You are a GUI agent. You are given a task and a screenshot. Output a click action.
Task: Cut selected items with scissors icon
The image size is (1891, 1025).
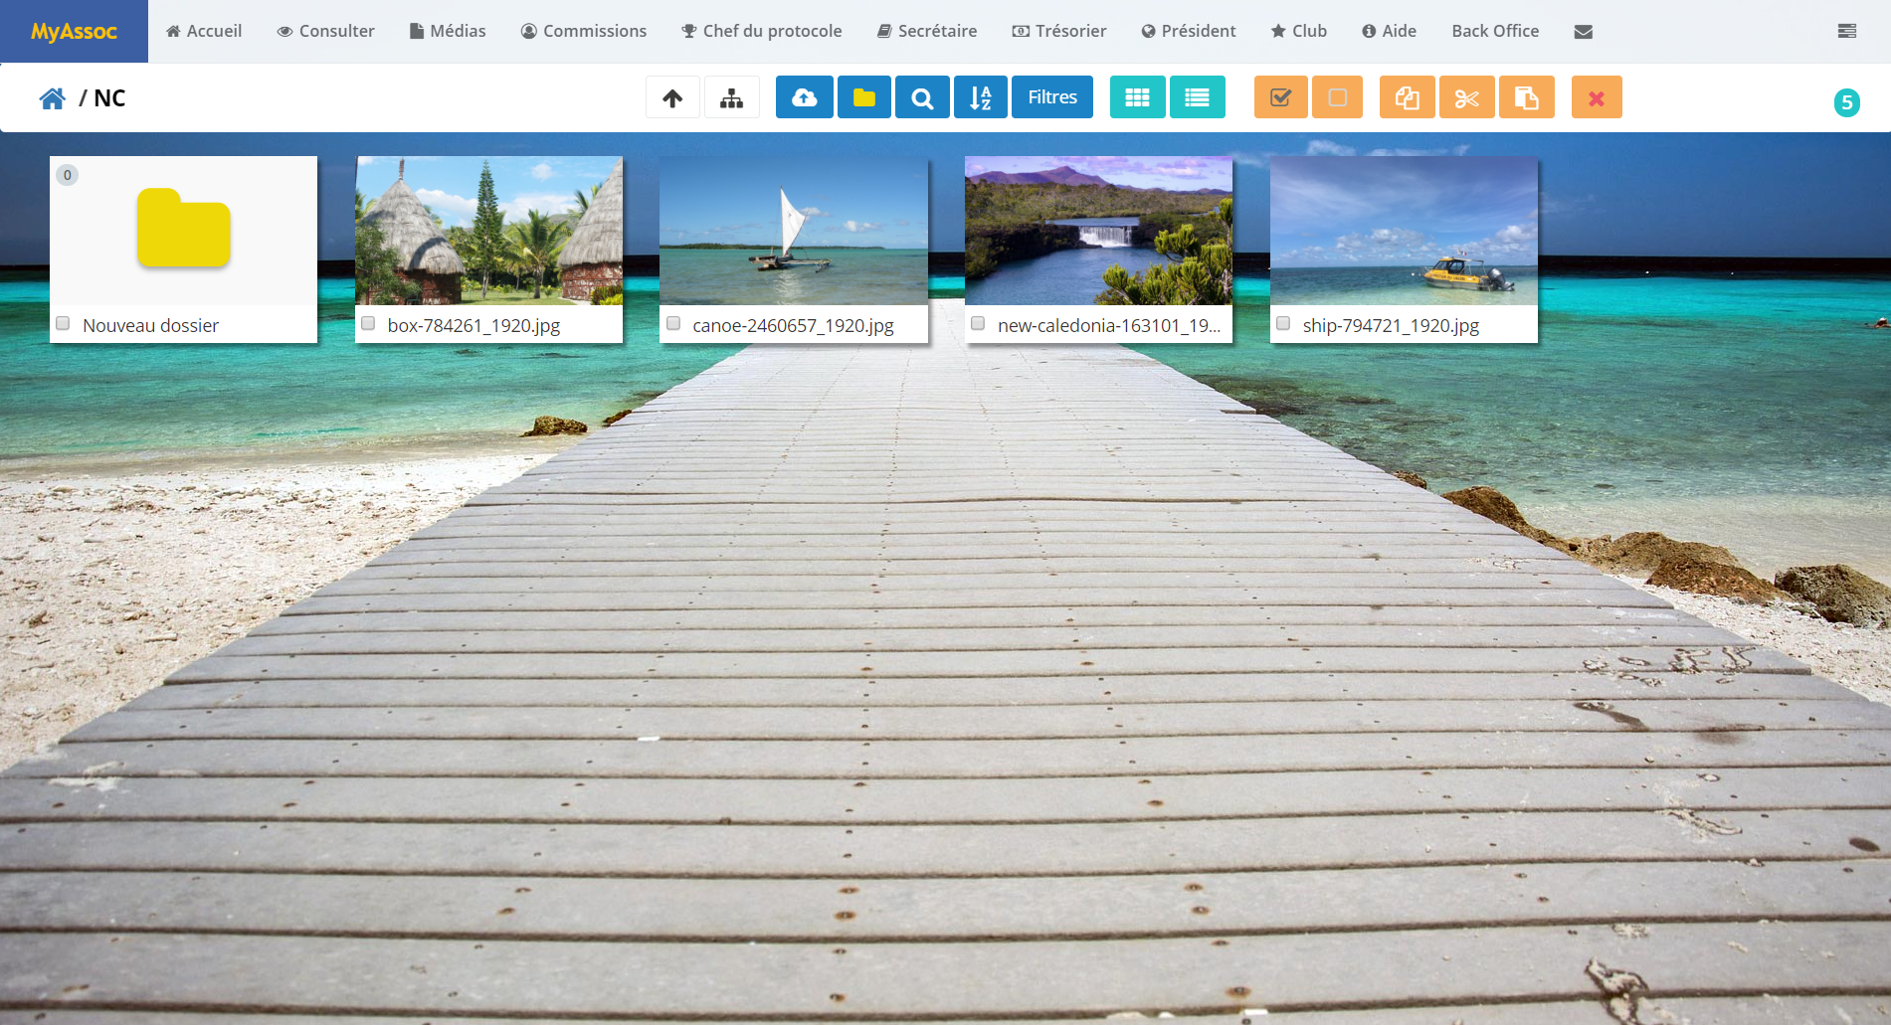point(1467,97)
